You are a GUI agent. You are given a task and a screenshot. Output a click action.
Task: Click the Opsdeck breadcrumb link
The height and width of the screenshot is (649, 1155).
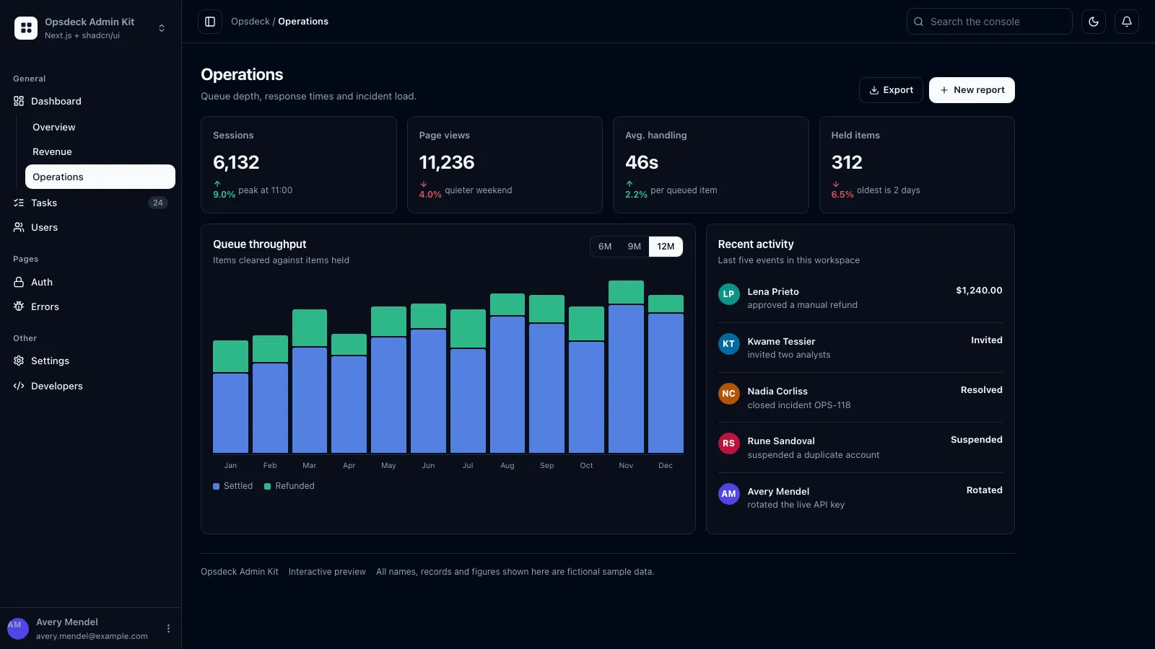[x=250, y=22]
